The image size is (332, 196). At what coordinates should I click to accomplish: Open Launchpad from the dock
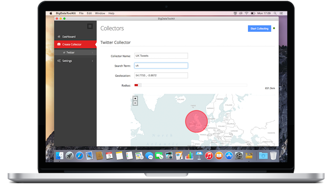point(69,156)
